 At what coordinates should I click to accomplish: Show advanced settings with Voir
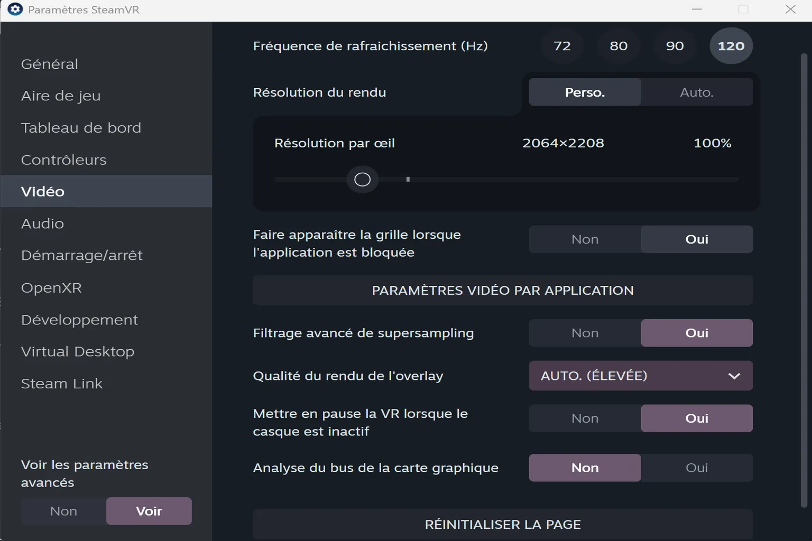pos(149,511)
